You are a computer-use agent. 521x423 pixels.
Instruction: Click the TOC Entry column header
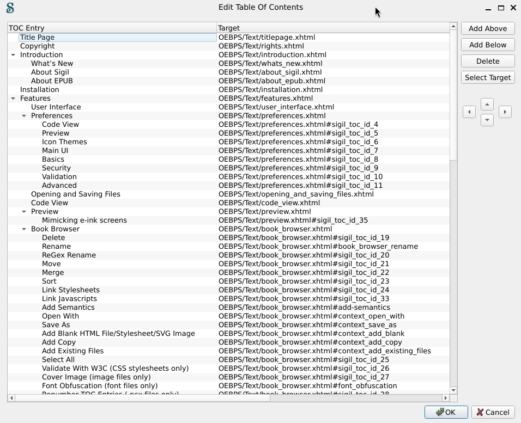click(112, 28)
